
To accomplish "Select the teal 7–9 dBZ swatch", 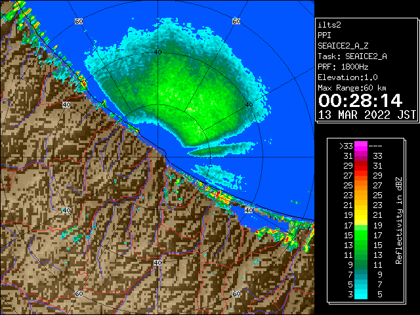I will (x=360, y=274).
